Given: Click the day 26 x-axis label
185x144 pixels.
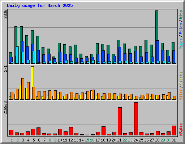Looking at the screenshot, I should click(146, 140).
